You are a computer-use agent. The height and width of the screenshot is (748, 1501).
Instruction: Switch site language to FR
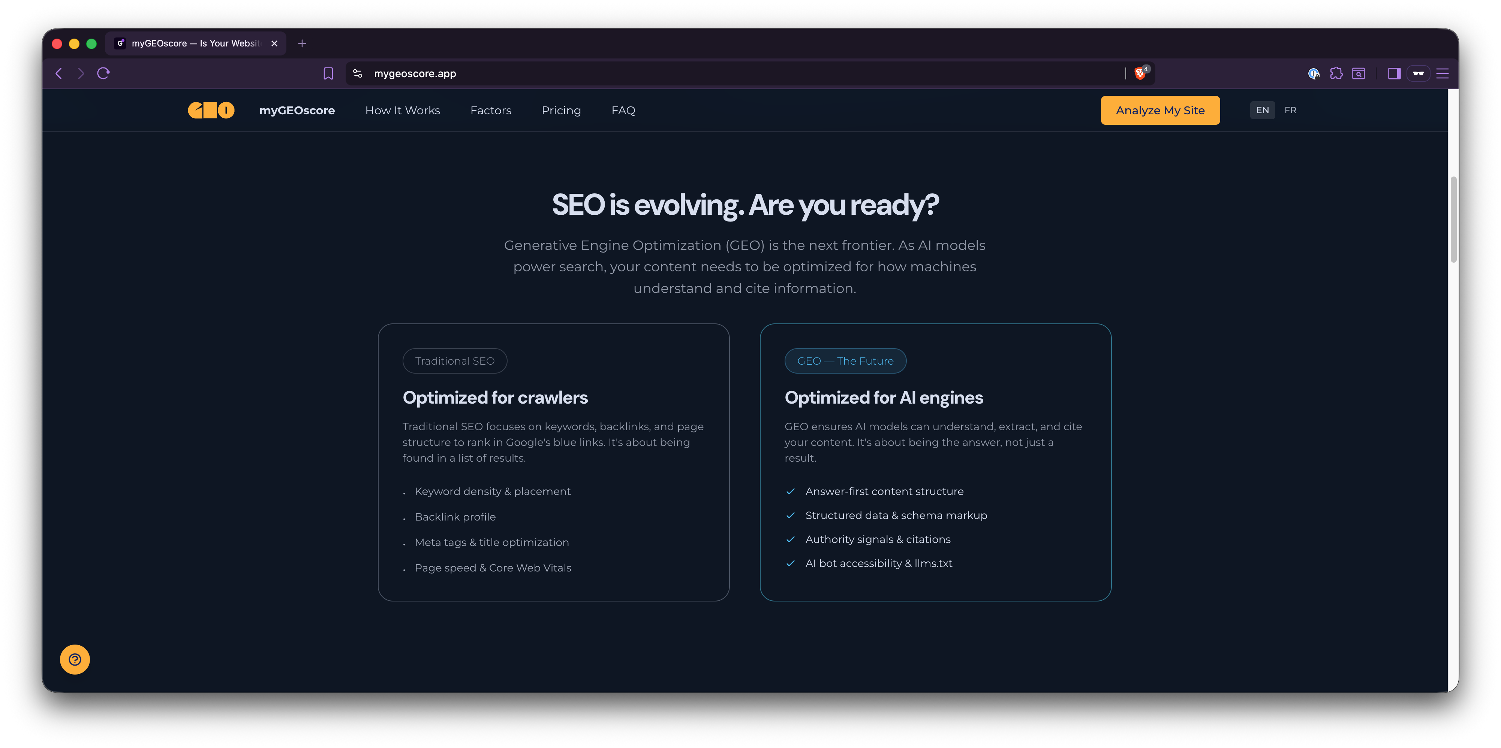point(1290,109)
